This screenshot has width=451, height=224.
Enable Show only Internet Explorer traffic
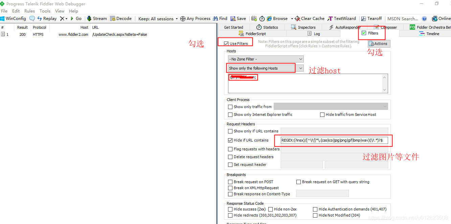[230, 115]
